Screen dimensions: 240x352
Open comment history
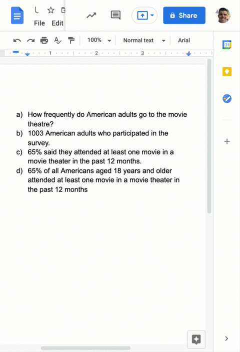click(115, 16)
